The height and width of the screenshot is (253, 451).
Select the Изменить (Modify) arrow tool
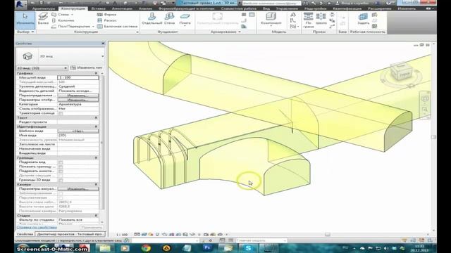pos(25,20)
